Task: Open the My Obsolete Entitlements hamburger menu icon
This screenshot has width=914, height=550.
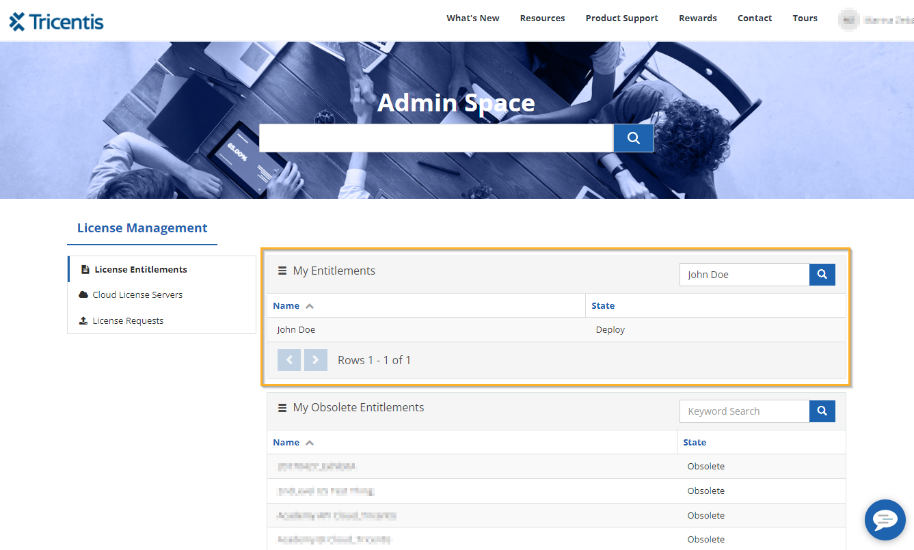Action: pos(282,408)
